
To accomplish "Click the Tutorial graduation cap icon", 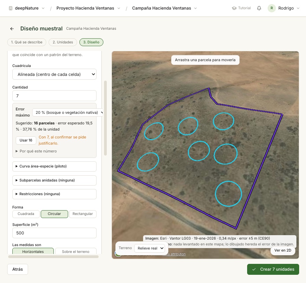I will coord(234,8).
